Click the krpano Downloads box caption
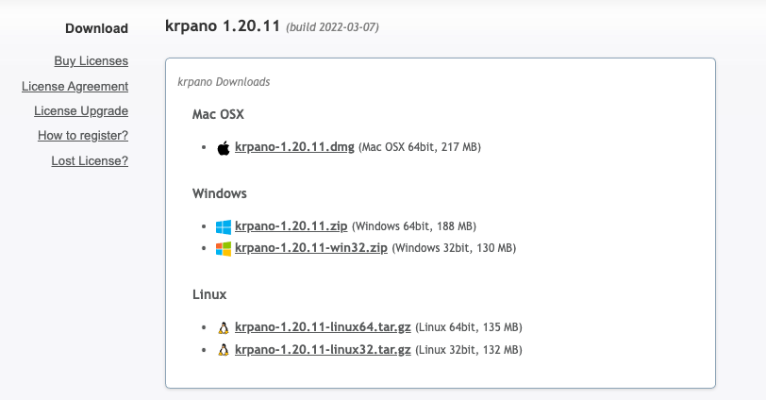This screenshot has width=766, height=400. (224, 81)
